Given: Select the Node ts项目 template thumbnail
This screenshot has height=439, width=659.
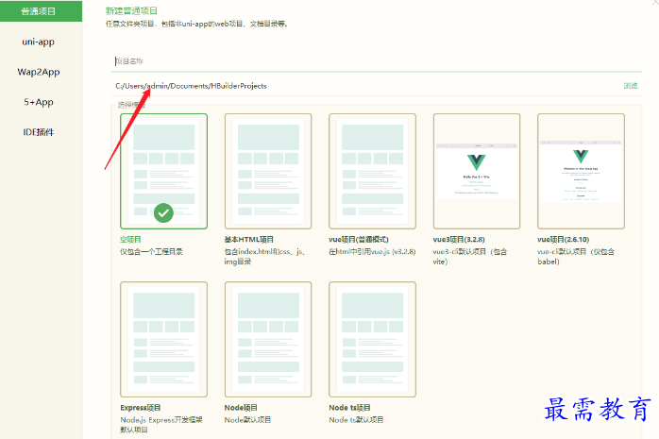Looking at the screenshot, I should pyautogui.click(x=372, y=340).
